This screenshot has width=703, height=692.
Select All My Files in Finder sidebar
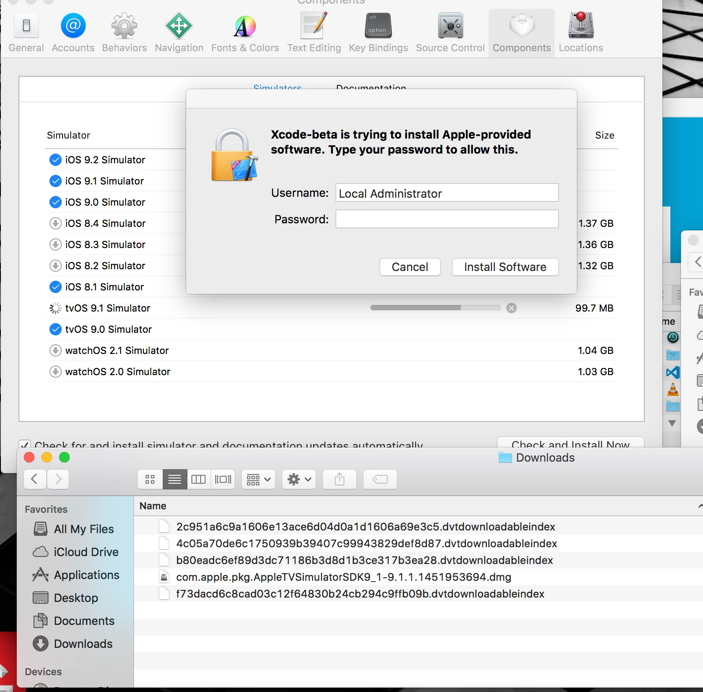[x=74, y=529]
